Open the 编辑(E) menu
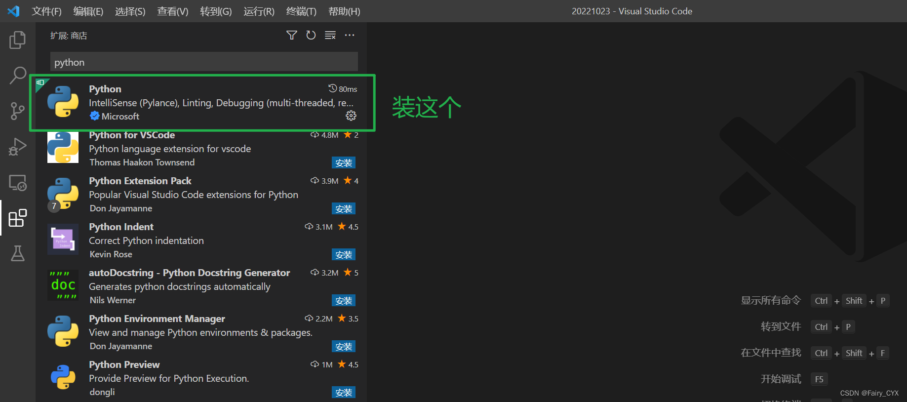Viewport: 907px width, 402px height. pyautogui.click(x=88, y=11)
